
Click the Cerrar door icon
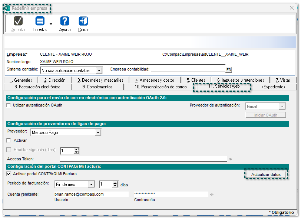(x=83, y=21)
